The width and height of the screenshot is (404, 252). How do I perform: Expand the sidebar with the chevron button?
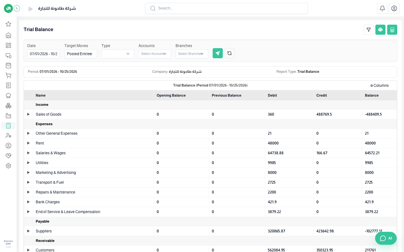tap(17, 8)
